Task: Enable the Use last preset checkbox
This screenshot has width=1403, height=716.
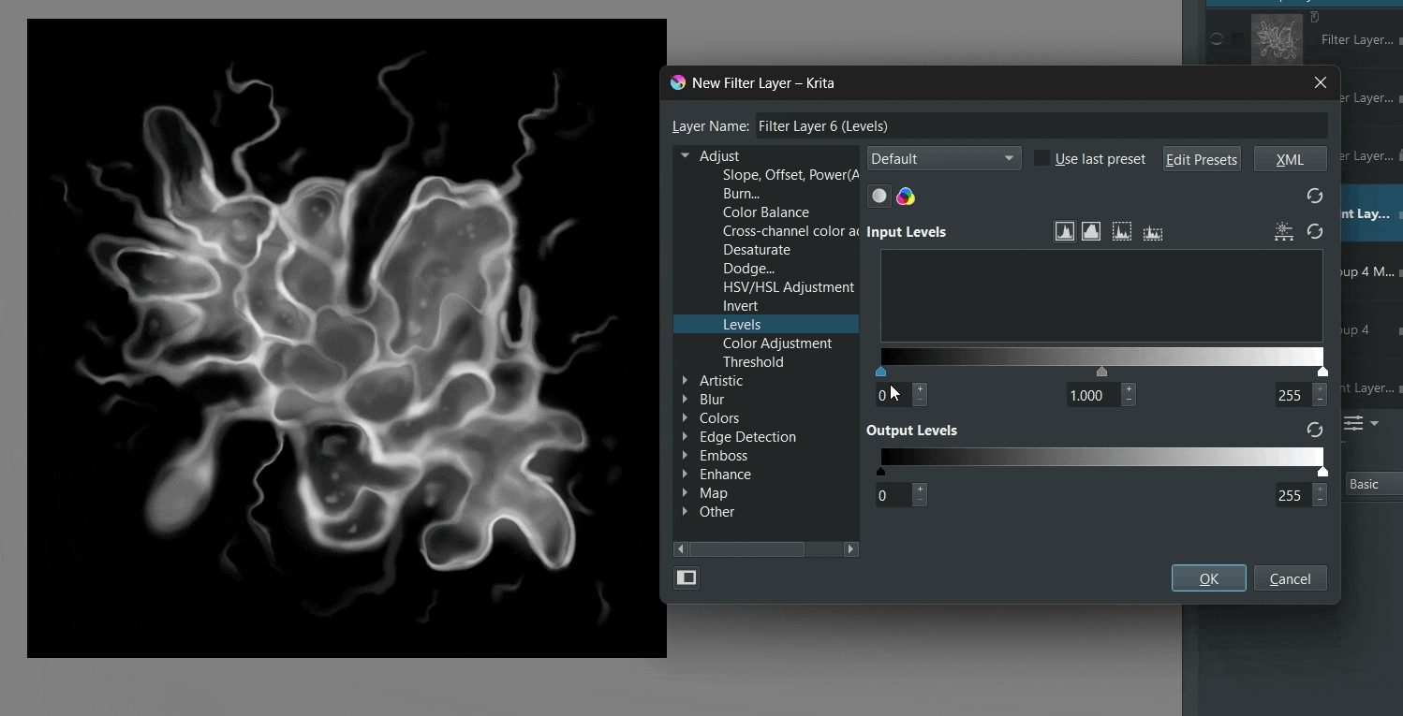Action: (1041, 159)
